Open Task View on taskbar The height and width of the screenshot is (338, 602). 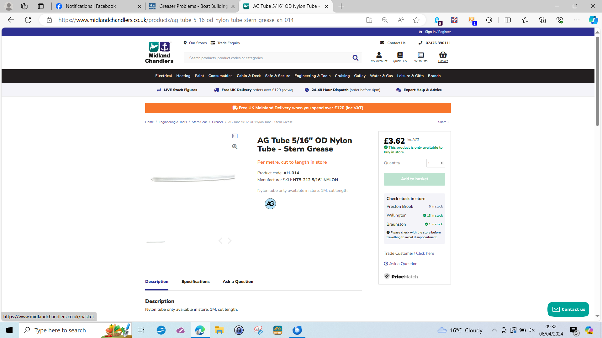141,330
